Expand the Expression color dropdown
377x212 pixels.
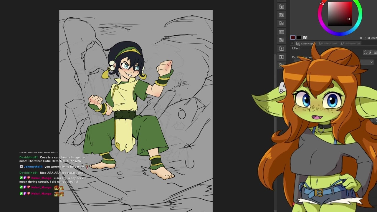(371, 62)
